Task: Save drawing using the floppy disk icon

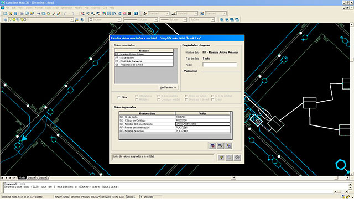Action: point(15,13)
